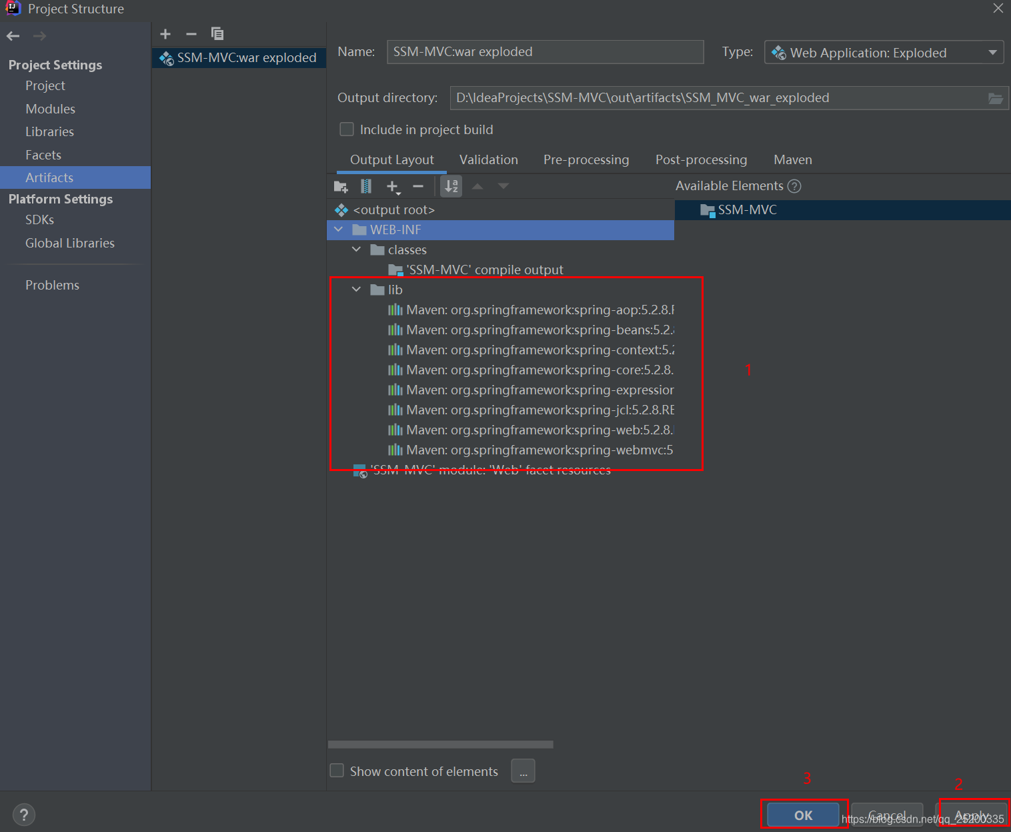Move selected layout element down
1011x832 pixels.
(503, 186)
